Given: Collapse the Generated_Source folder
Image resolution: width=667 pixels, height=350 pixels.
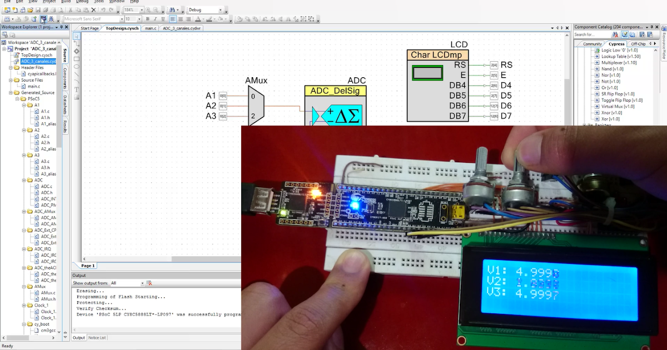Looking at the screenshot, I should point(12,92).
